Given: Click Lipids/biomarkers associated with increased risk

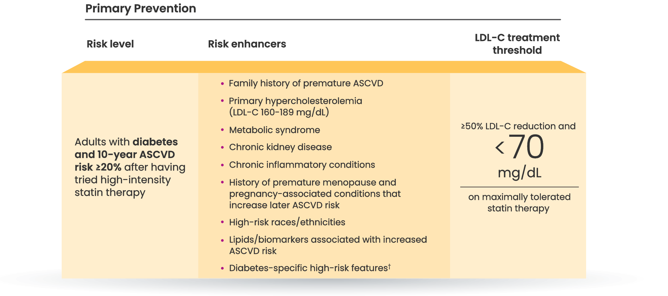Looking at the screenshot, I should (328, 245).
